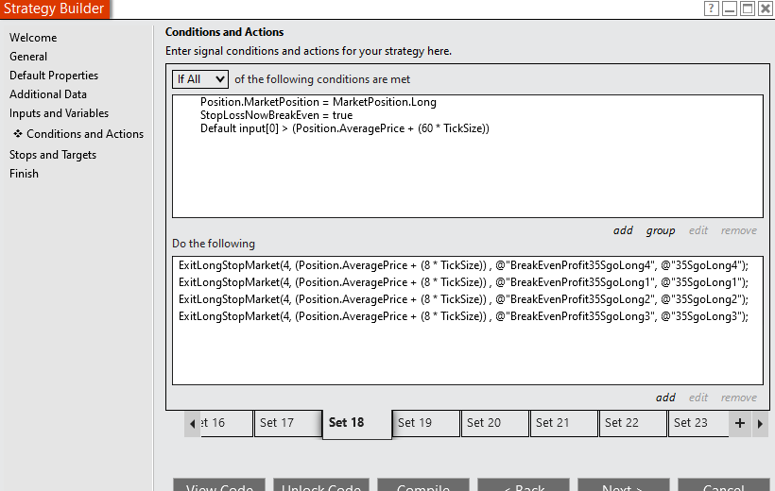
Task: Click add link under conditions list
Action: click(623, 230)
